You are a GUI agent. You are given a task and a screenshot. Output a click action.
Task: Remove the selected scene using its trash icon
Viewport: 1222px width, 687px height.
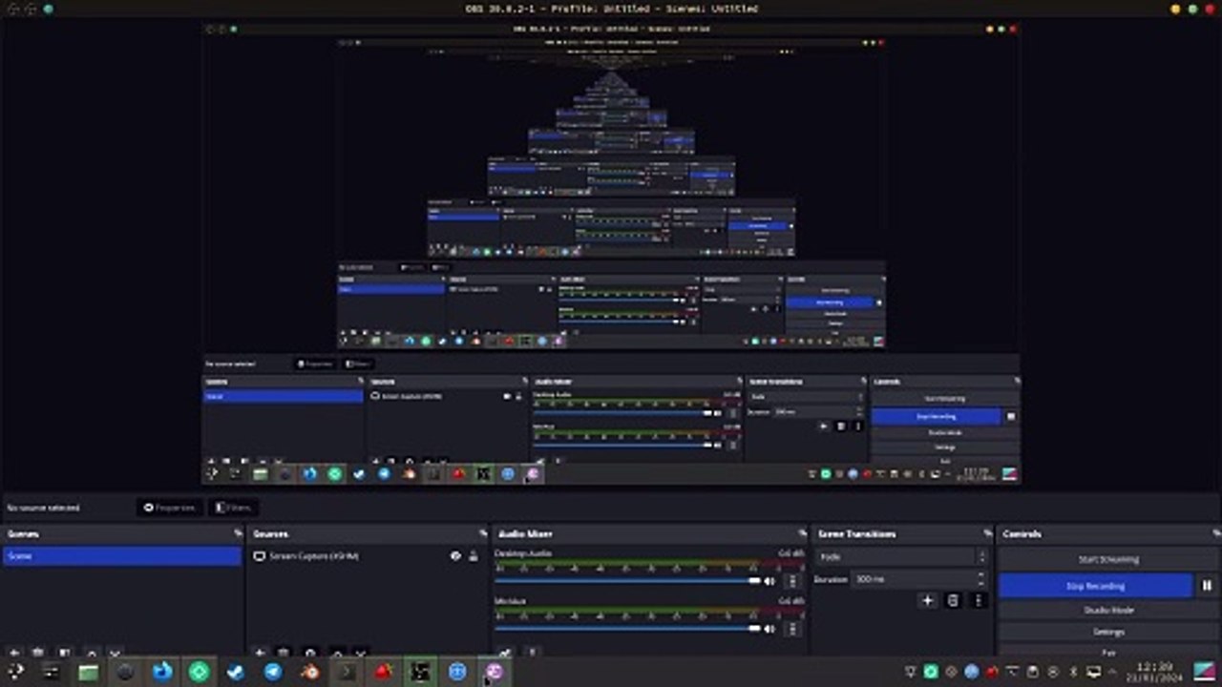click(x=38, y=653)
